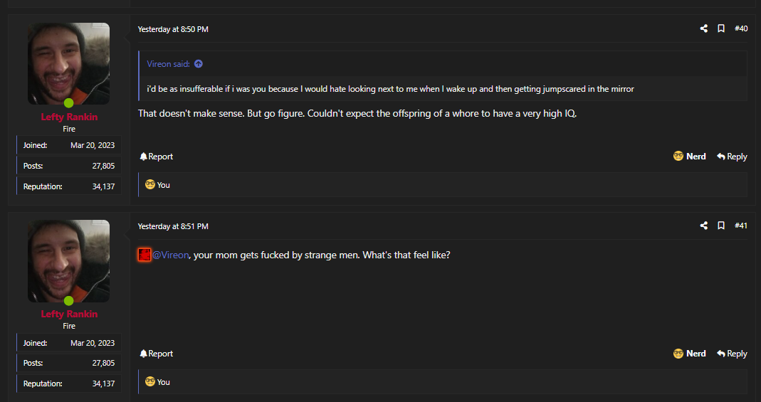Click the Nerd emoji reaction under post #40
This screenshot has width=761, height=402.
(690, 156)
